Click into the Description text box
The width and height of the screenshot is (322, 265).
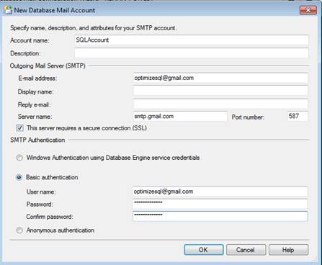point(192,53)
